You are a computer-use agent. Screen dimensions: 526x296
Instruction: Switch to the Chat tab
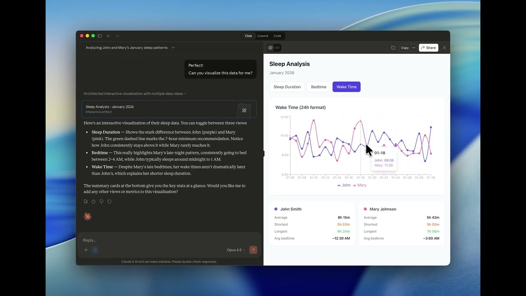248,36
